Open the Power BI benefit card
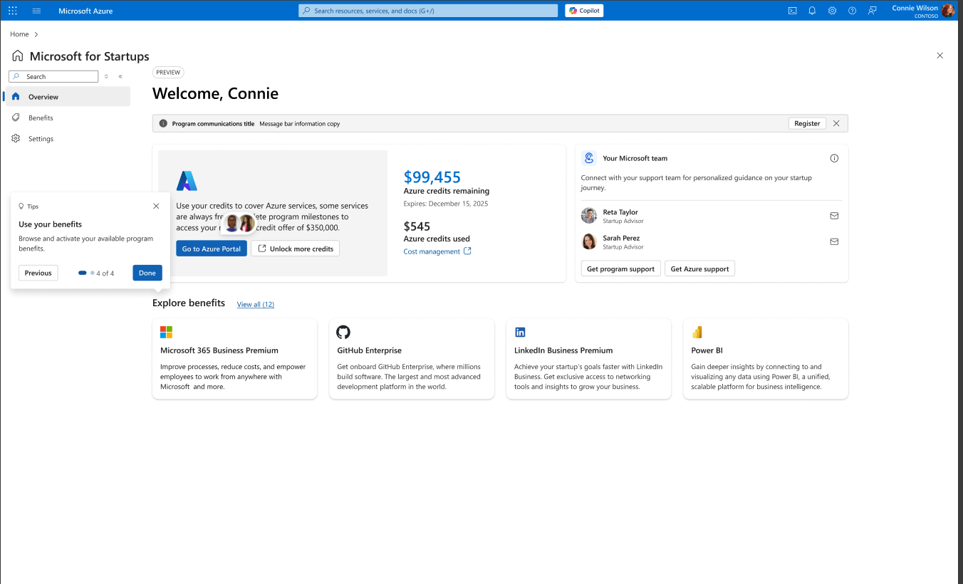This screenshot has height=584, width=963. coord(766,358)
